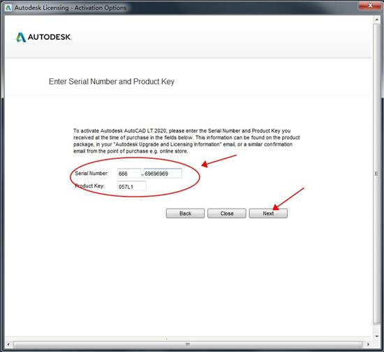The height and width of the screenshot is (352, 384).
Task: Click the Next button
Action: pos(268,213)
